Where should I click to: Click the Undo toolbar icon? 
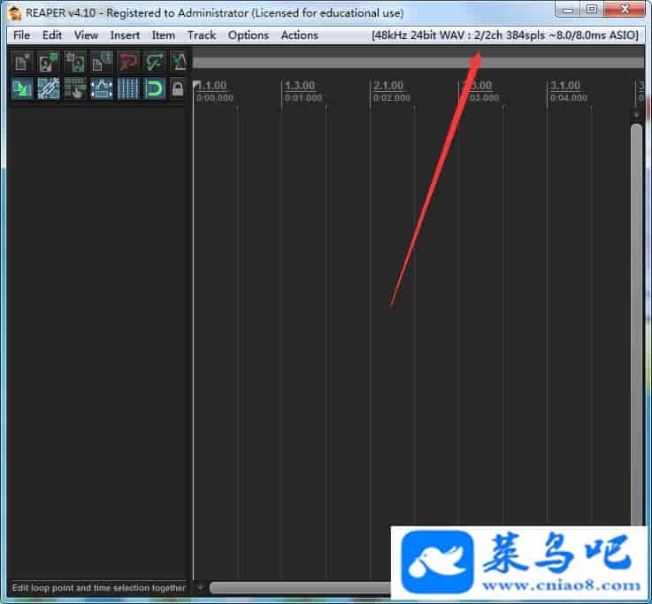[128, 63]
